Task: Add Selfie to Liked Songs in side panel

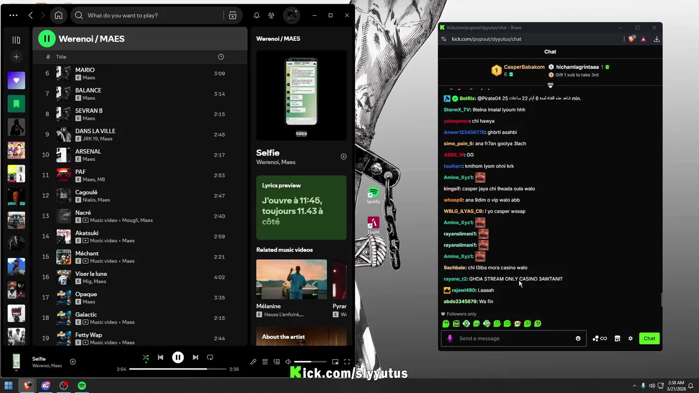Action: (x=343, y=157)
